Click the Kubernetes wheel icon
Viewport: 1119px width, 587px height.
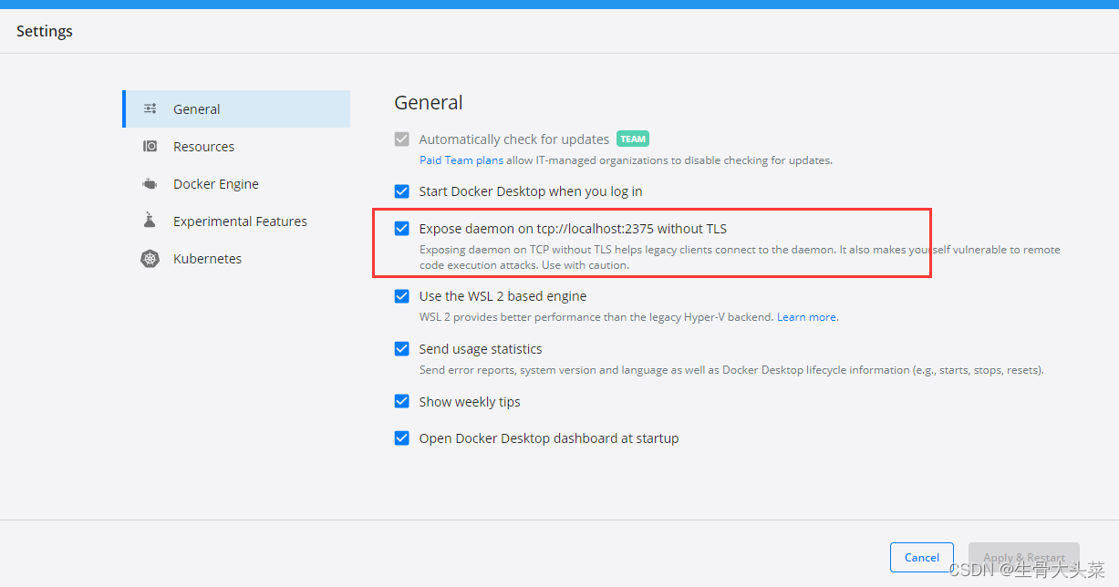click(150, 259)
